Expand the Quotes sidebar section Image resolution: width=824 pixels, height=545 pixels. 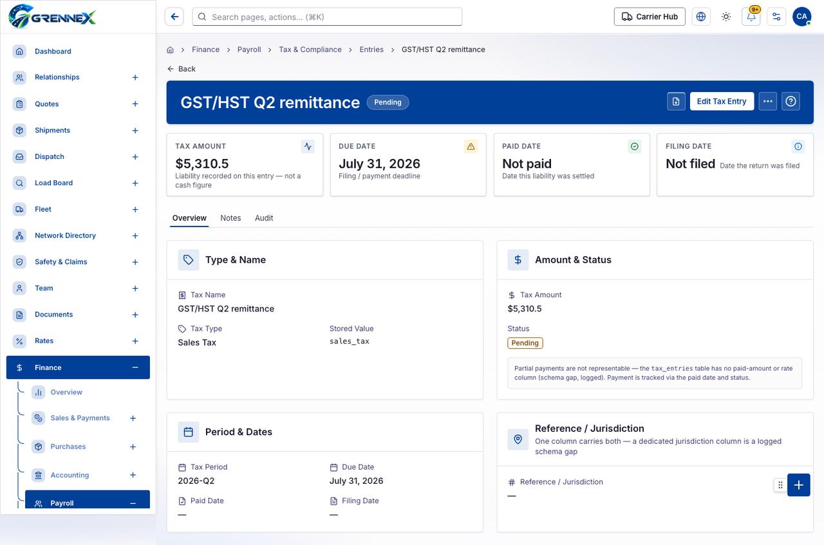coord(135,104)
